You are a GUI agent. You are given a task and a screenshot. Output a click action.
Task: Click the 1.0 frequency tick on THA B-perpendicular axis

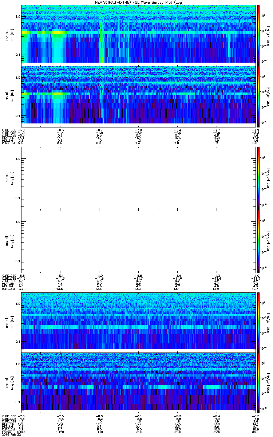click(x=17, y=17)
